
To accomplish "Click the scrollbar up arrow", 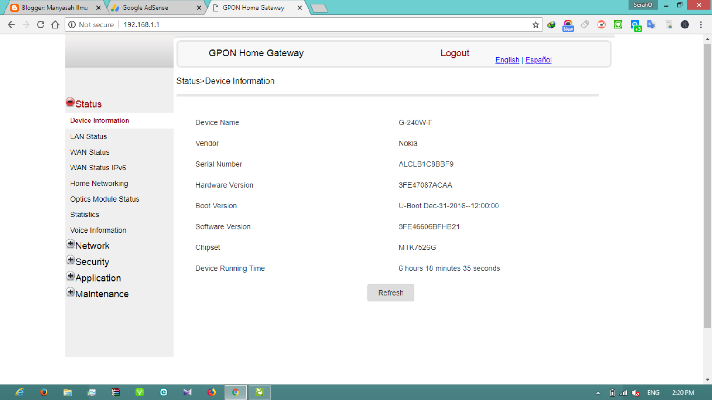I will tap(707, 39).
